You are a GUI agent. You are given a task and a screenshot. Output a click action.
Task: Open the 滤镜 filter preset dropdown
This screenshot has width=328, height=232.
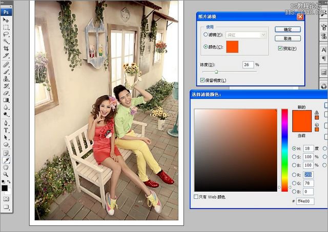[246, 35]
